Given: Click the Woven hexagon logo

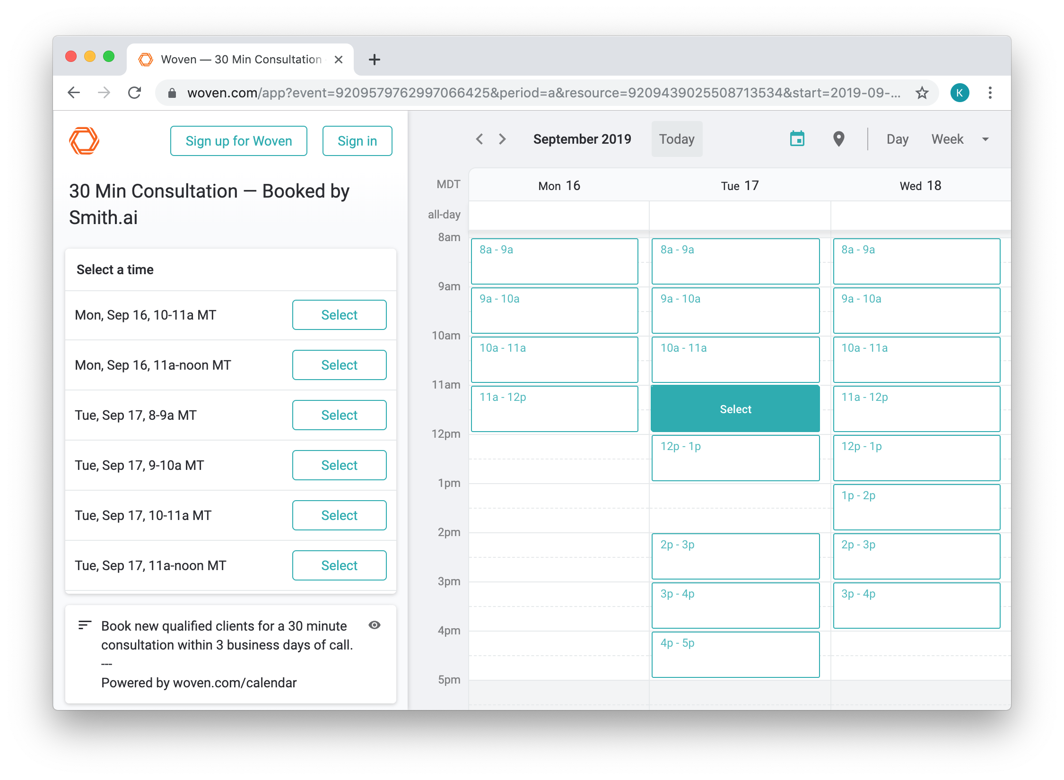Looking at the screenshot, I should pyautogui.click(x=84, y=141).
